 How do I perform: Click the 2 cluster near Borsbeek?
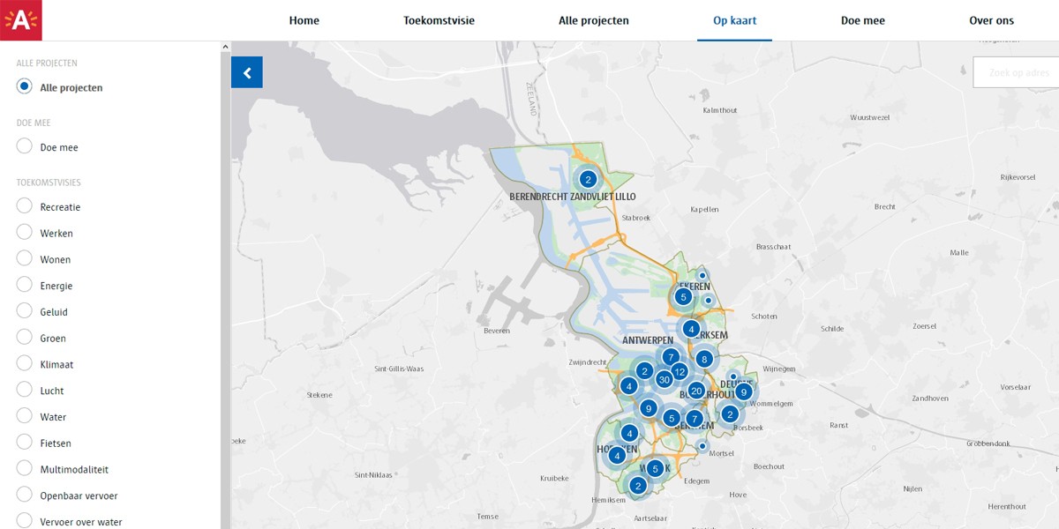729,414
